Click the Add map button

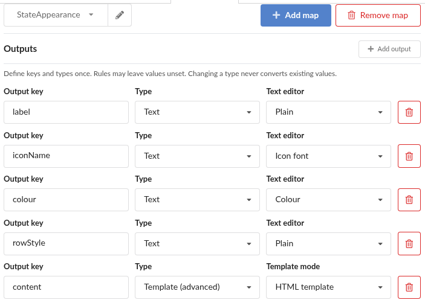click(296, 16)
